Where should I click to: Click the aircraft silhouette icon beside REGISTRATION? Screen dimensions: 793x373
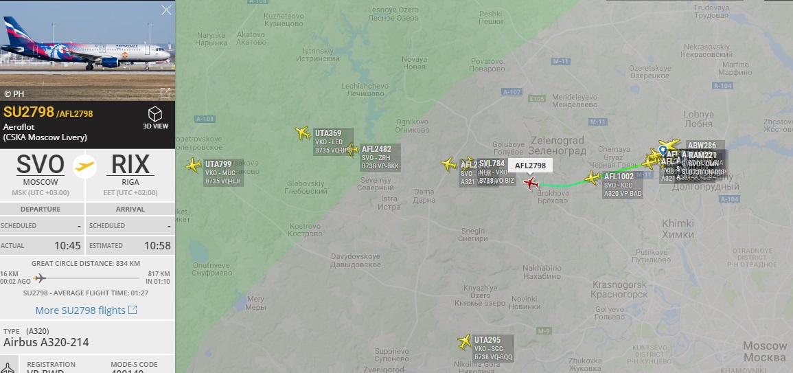9,366
